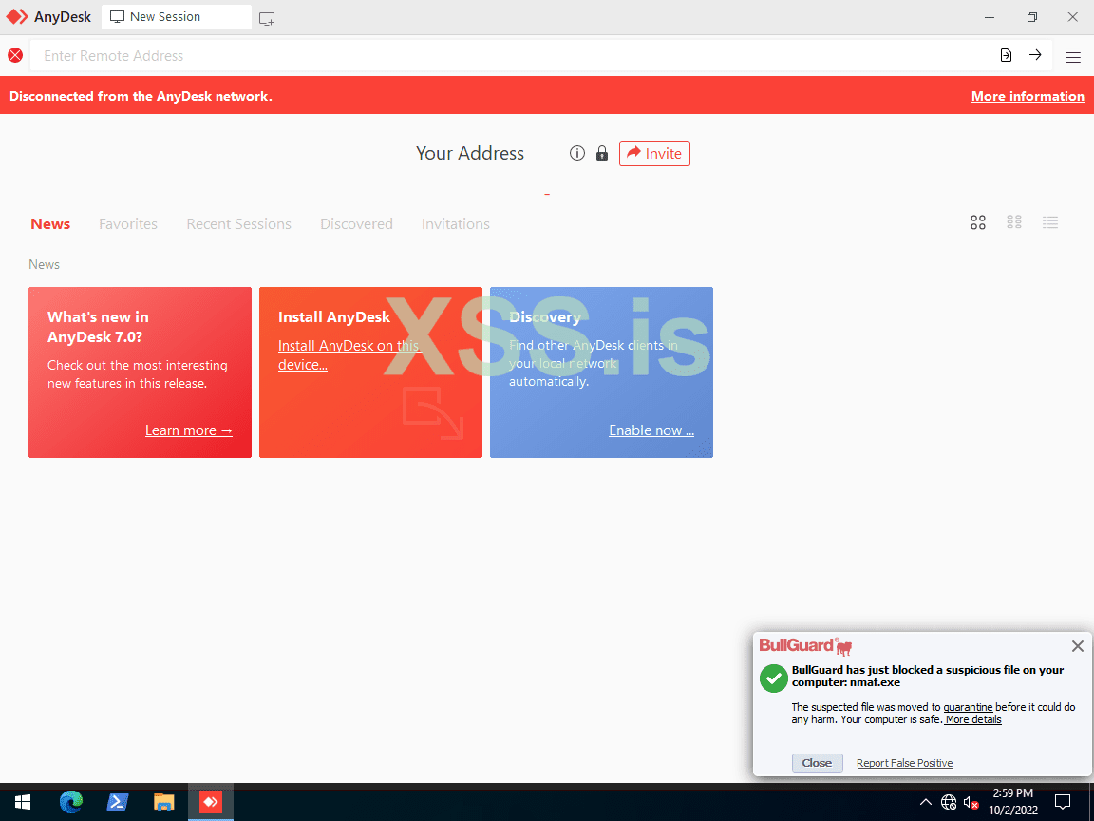
Task: Switch to the News tab
Action: 50,224
